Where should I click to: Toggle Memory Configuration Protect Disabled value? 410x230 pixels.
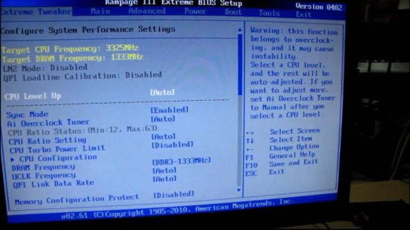174,194
